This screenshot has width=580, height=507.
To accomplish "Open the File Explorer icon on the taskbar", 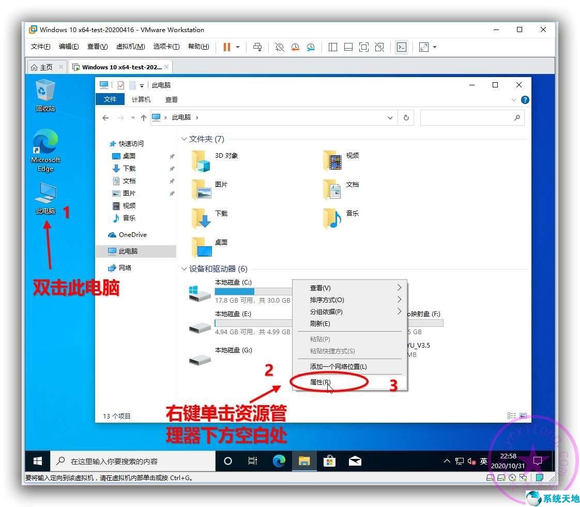I will [304, 461].
